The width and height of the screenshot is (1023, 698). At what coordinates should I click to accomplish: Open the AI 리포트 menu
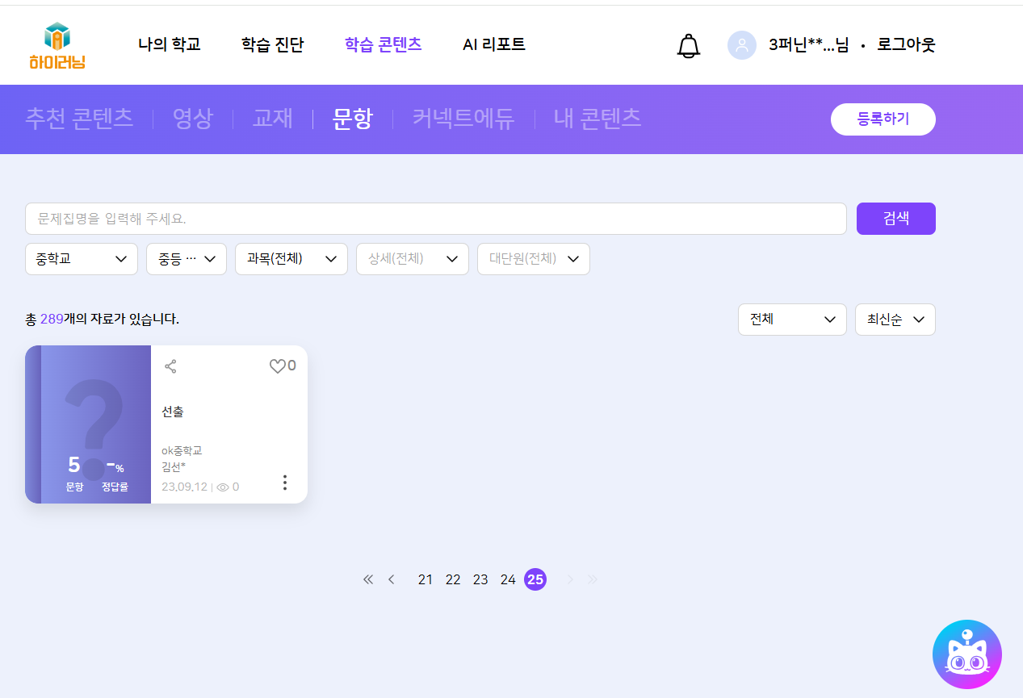click(493, 45)
